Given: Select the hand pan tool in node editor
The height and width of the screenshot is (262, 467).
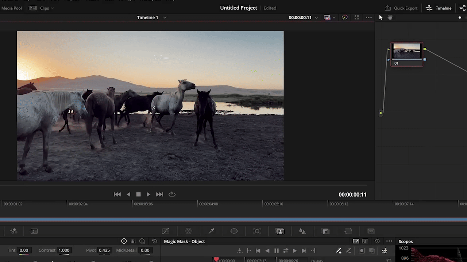Looking at the screenshot, I should (x=390, y=17).
